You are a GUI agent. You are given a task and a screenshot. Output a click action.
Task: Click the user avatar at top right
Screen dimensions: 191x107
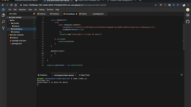[188, 10]
